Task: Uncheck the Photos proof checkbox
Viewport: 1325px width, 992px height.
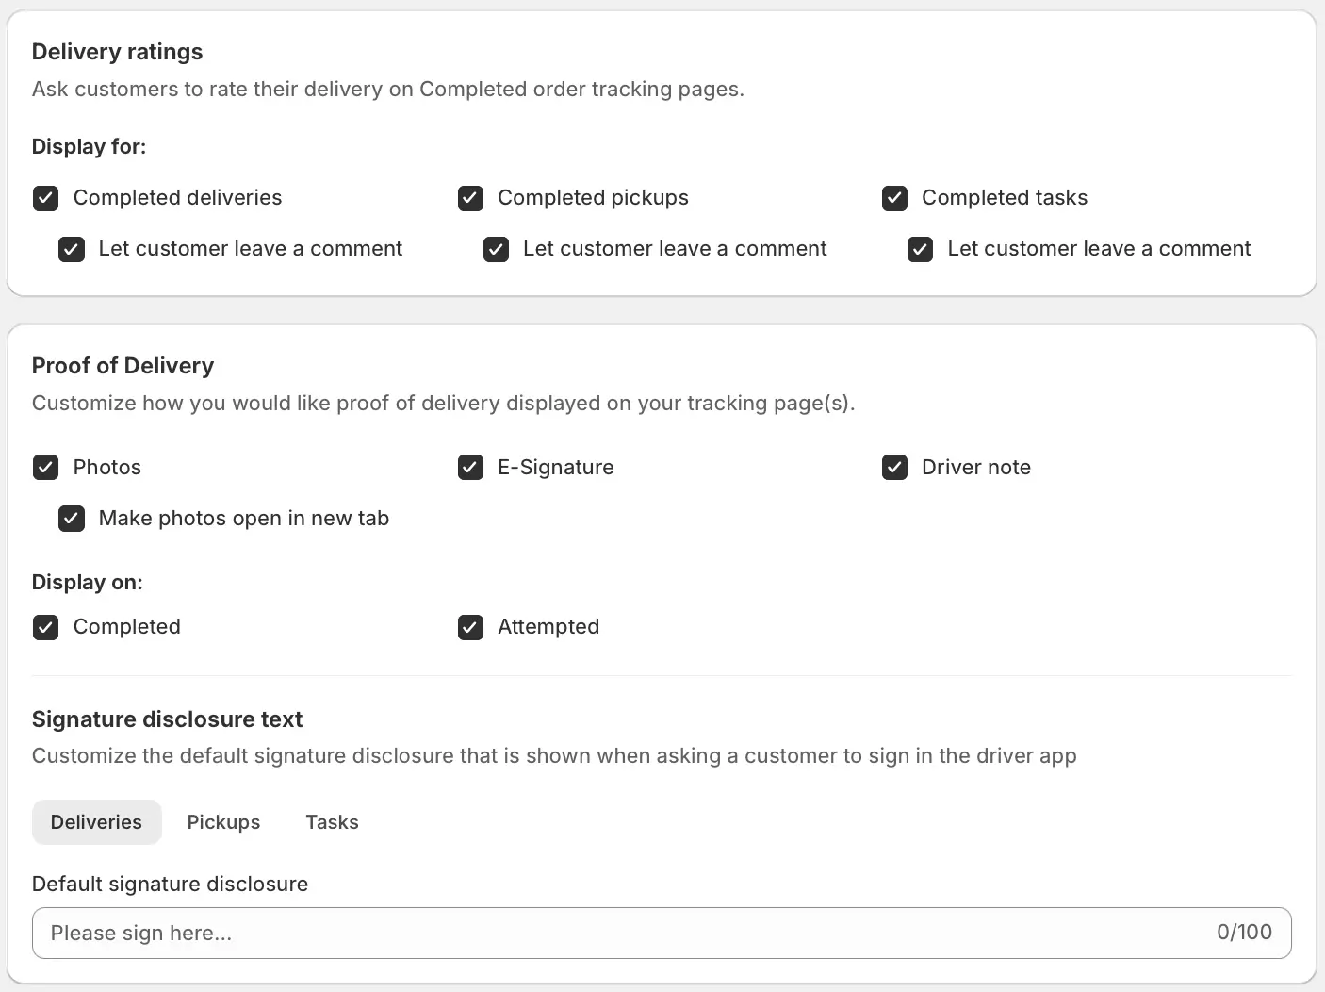Action: pyautogui.click(x=45, y=468)
